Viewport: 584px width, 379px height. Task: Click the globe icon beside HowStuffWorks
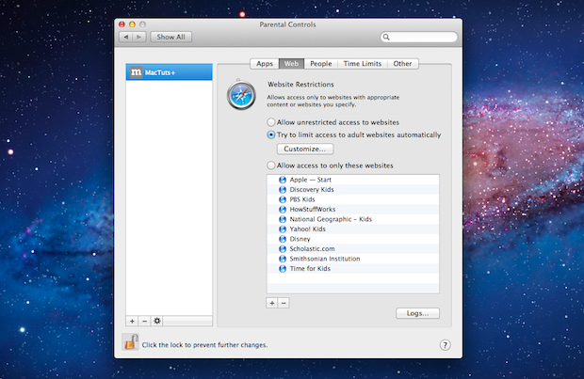tap(283, 210)
